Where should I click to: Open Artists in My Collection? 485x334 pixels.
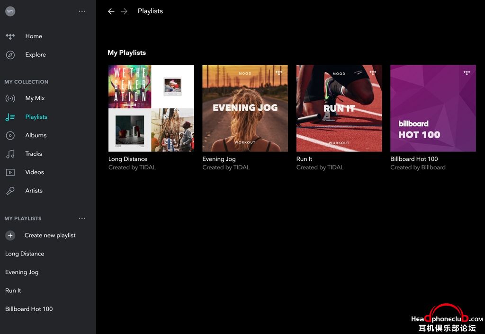coord(34,191)
